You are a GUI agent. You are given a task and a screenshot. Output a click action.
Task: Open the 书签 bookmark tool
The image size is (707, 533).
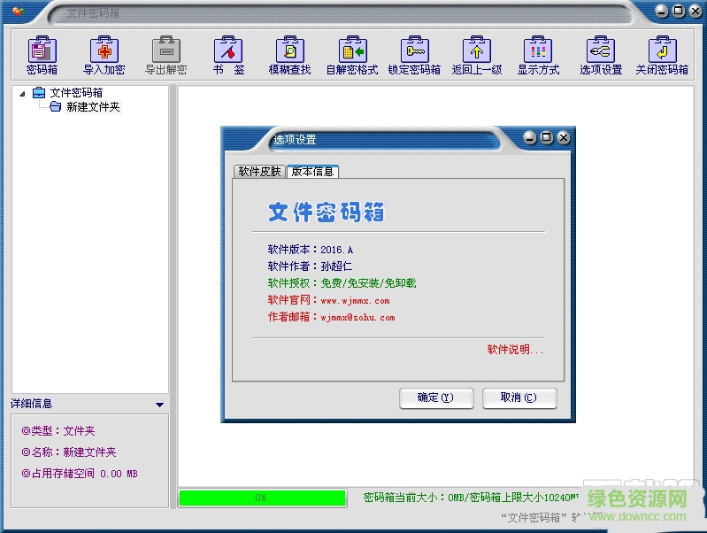(x=228, y=55)
